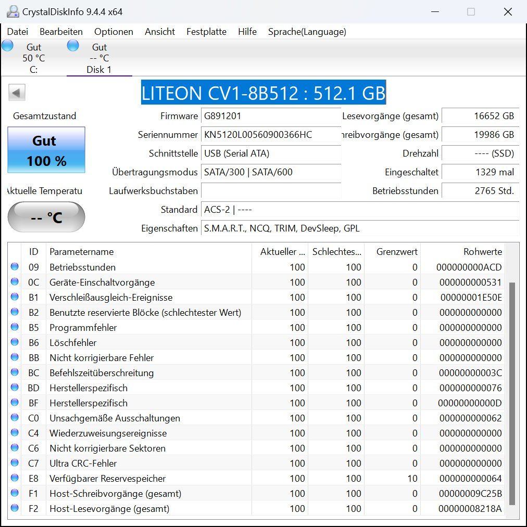The height and width of the screenshot is (527, 527).
Task: Click status dot of row BB Nicht korrigierbare Fehler
Action: tap(15, 357)
